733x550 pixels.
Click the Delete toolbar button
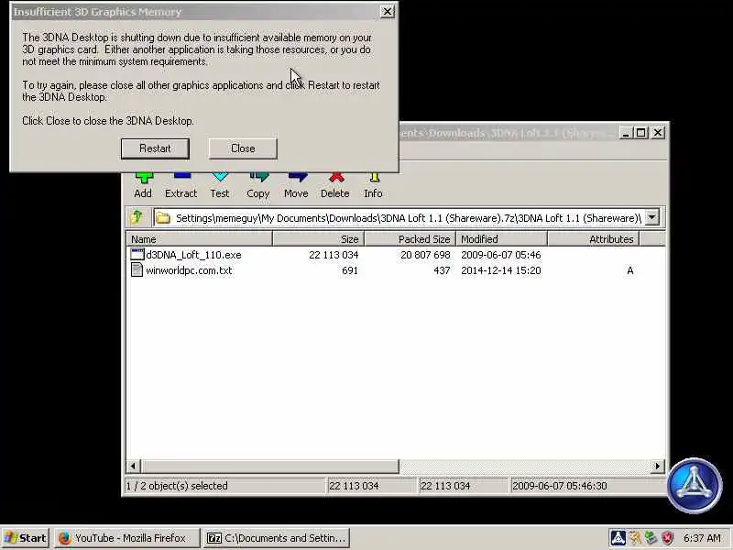(335, 186)
